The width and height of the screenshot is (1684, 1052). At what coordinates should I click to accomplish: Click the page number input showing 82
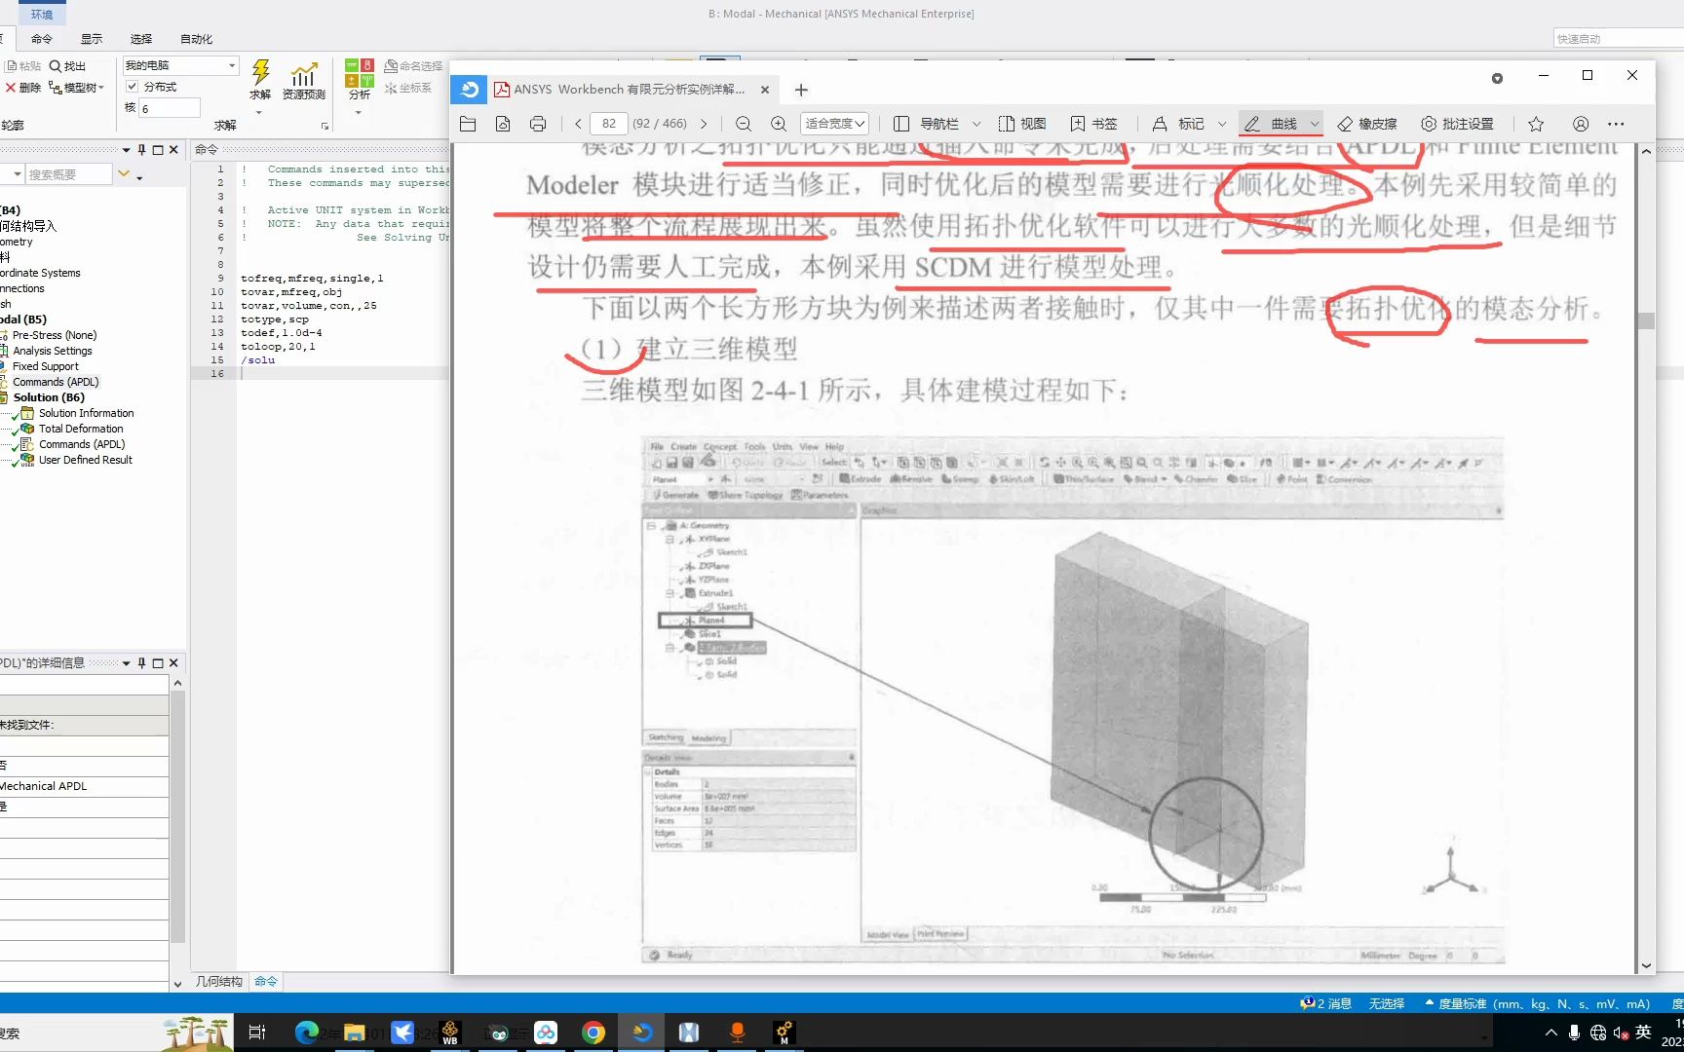(x=609, y=124)
